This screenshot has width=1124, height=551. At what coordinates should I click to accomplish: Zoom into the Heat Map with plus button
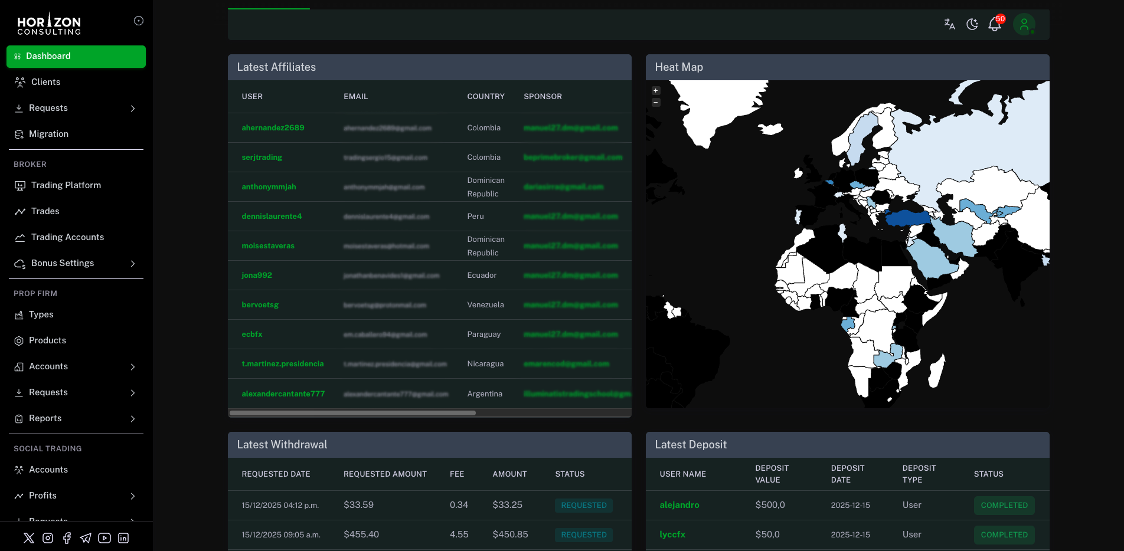click(655, 90)
